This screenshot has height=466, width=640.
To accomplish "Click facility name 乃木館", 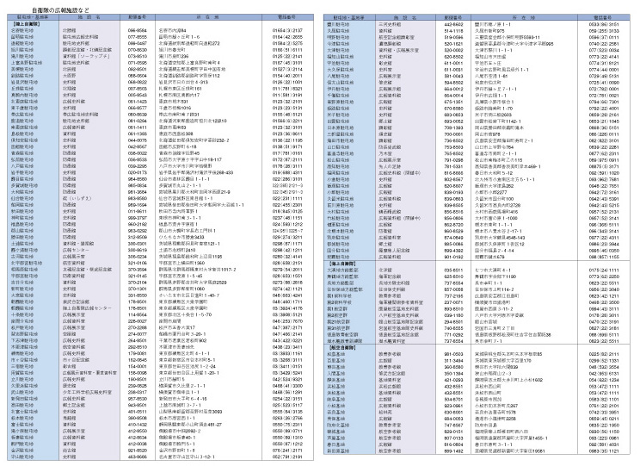I will coord(385,153).
